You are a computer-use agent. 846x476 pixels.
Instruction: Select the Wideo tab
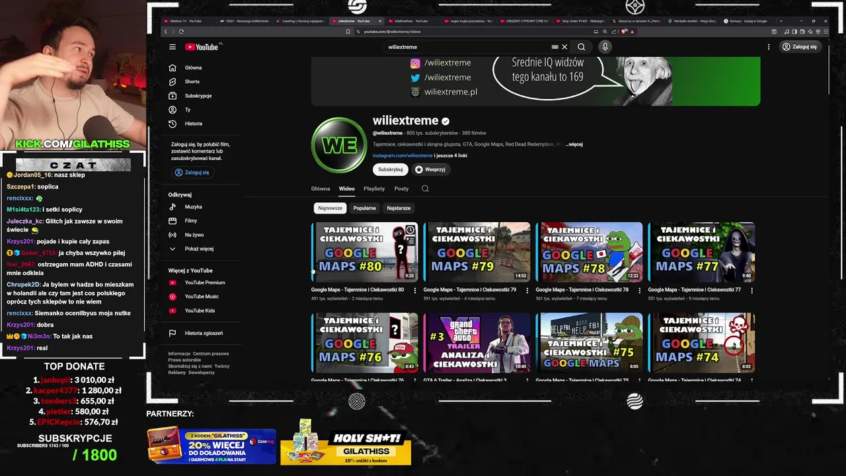(x=347, y=188)
